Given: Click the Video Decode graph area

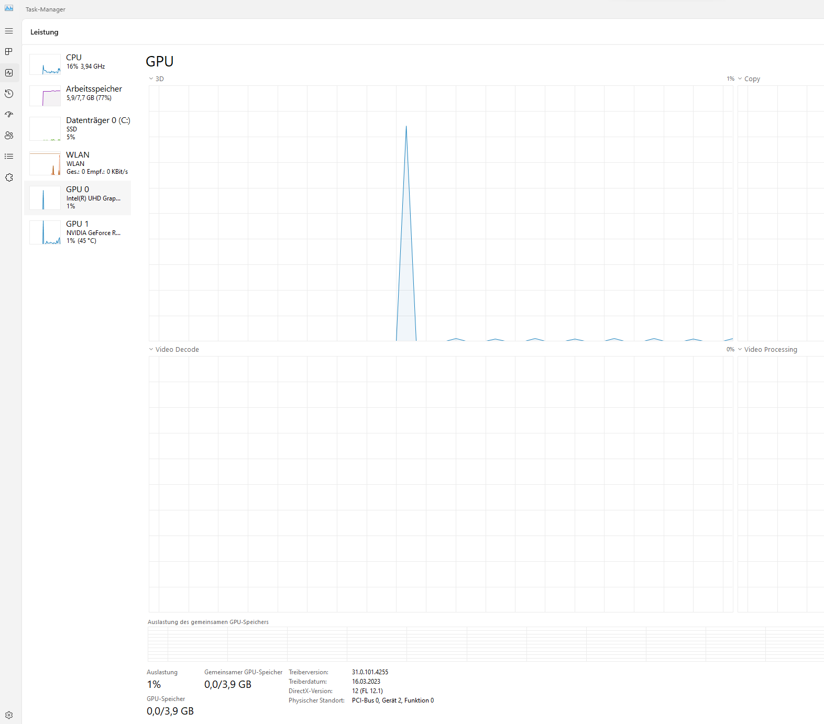Looking at the screenshot, I should point(441,484).
